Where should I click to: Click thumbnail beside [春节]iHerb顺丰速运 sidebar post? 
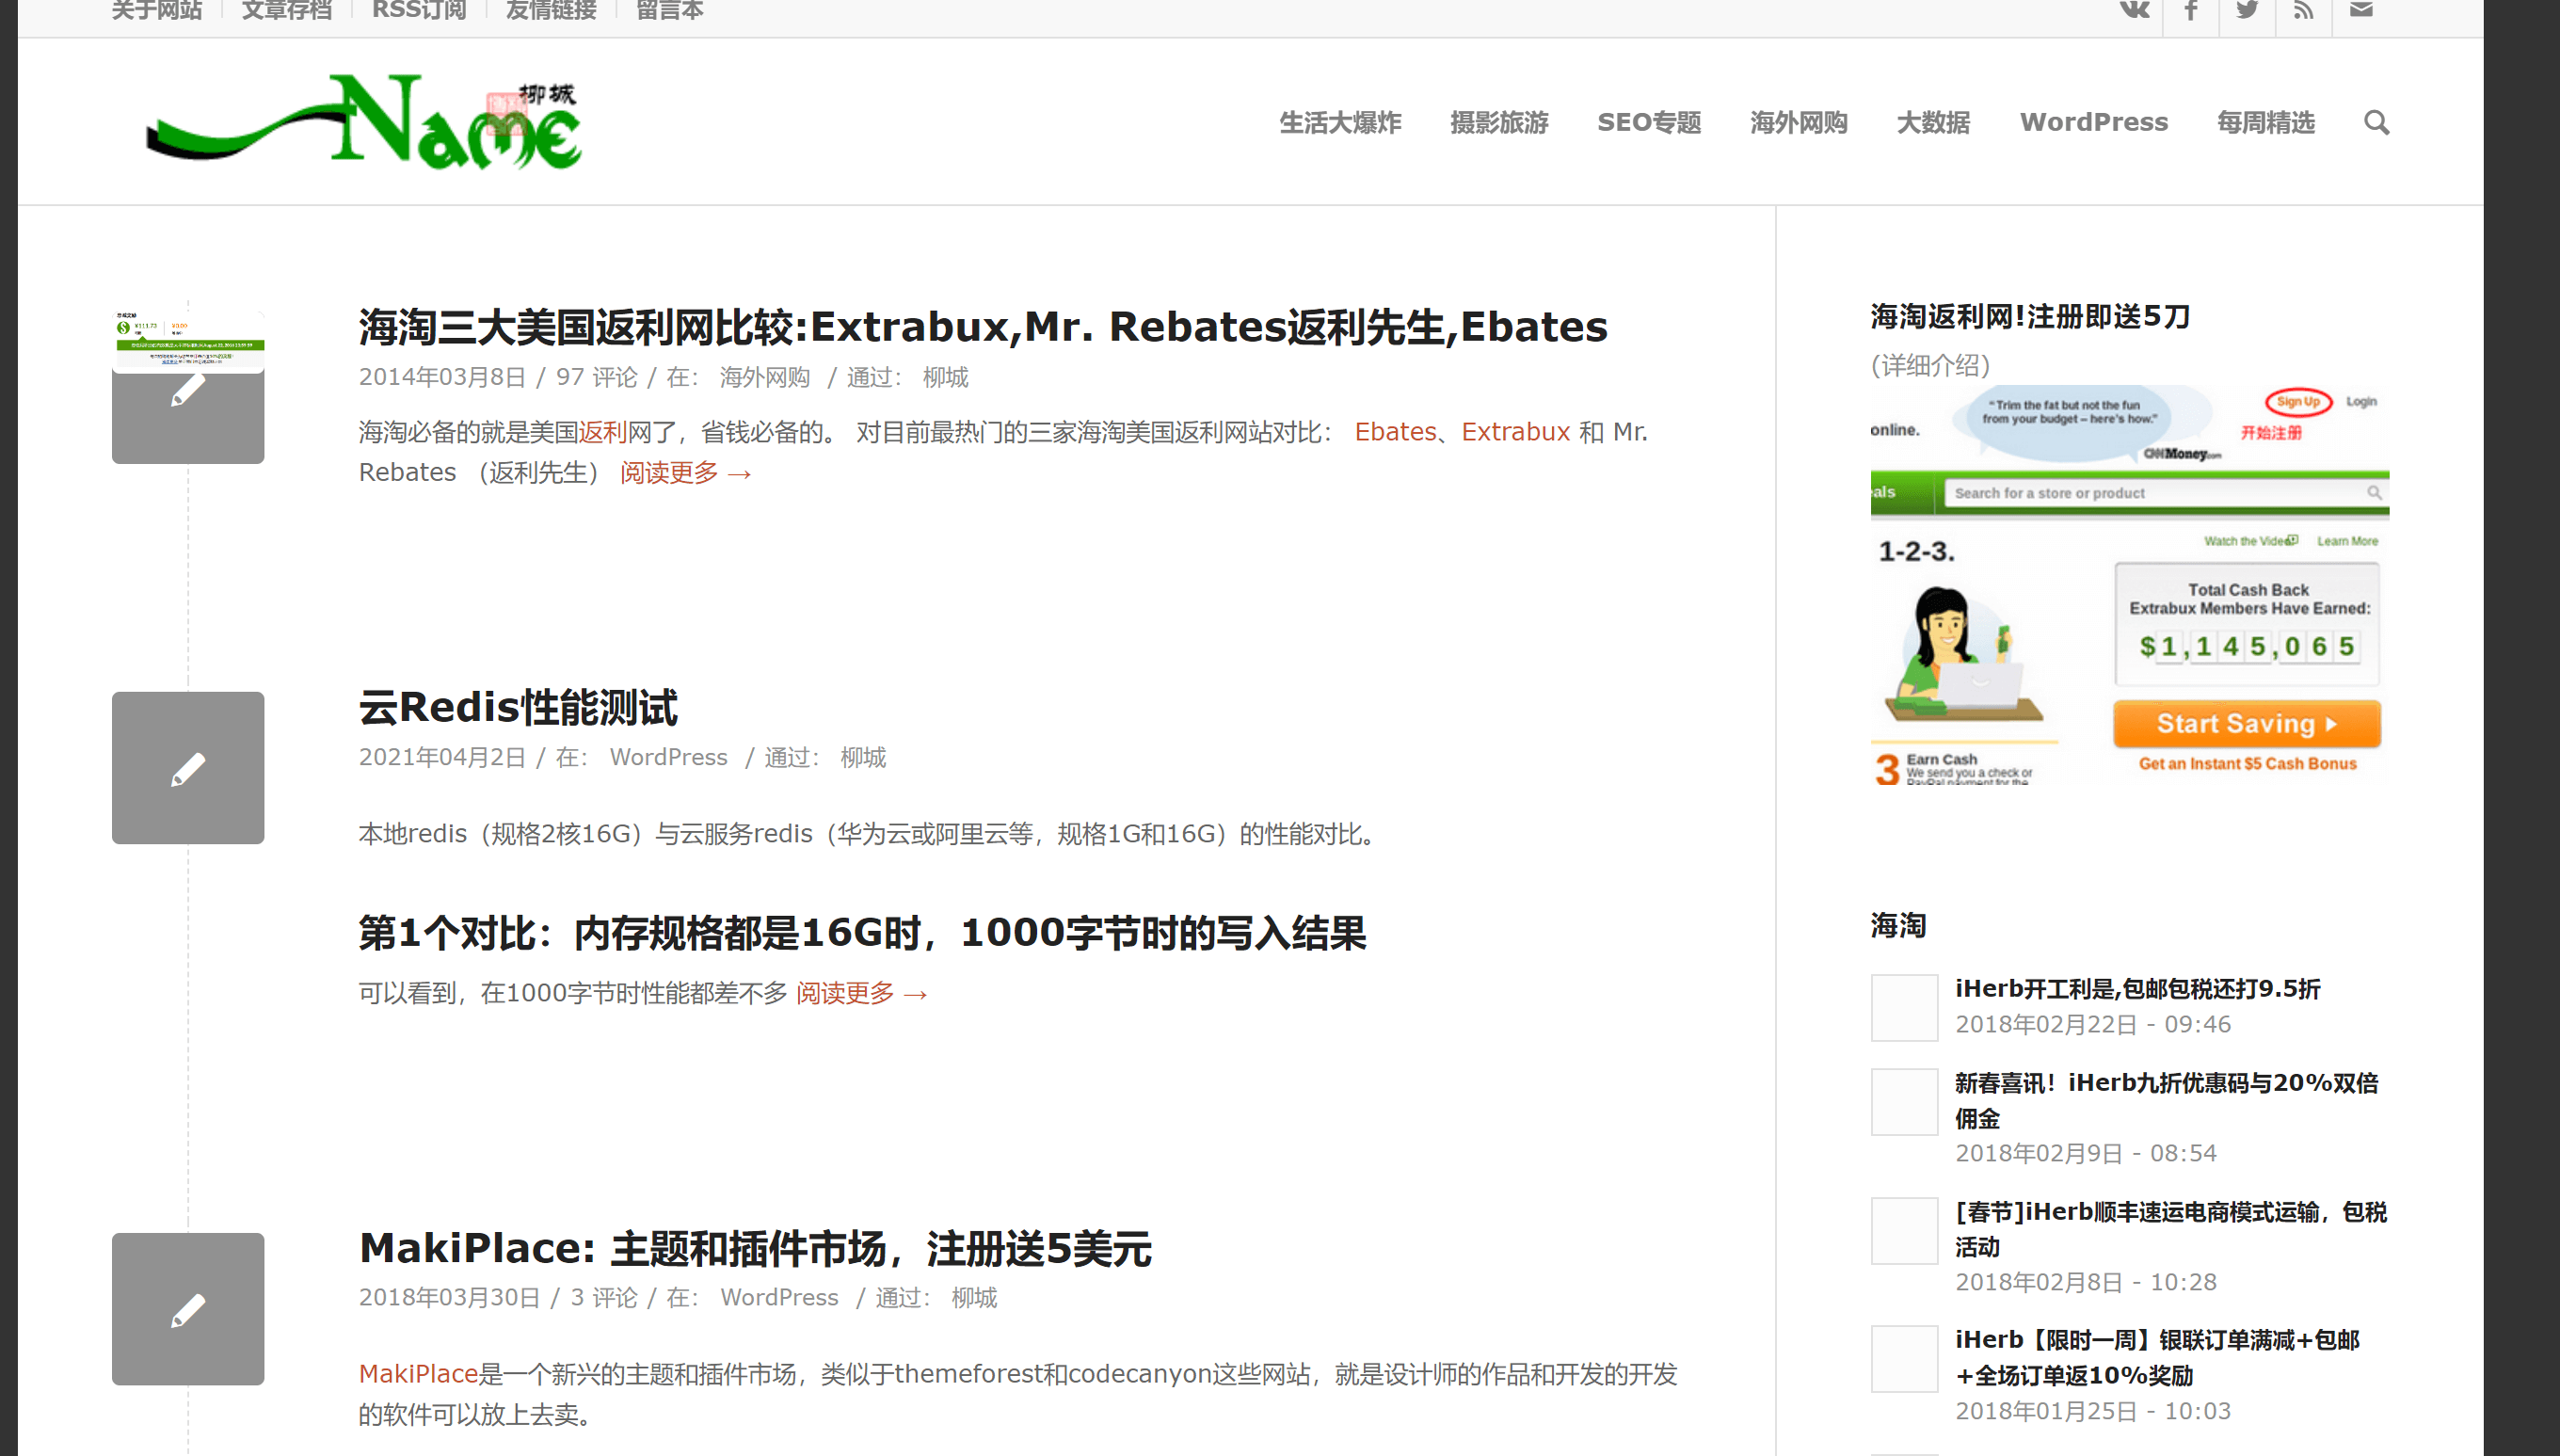1904,1231
